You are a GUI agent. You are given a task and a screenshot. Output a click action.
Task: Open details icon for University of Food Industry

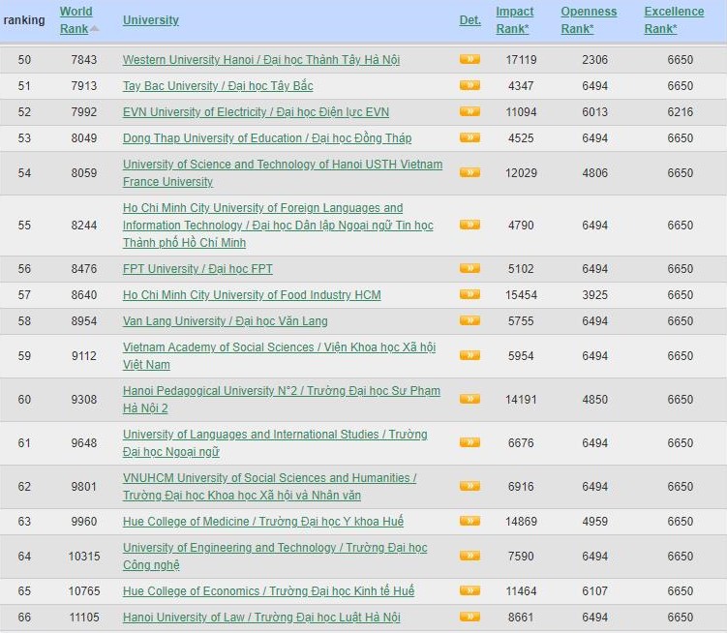pos(470,294)
